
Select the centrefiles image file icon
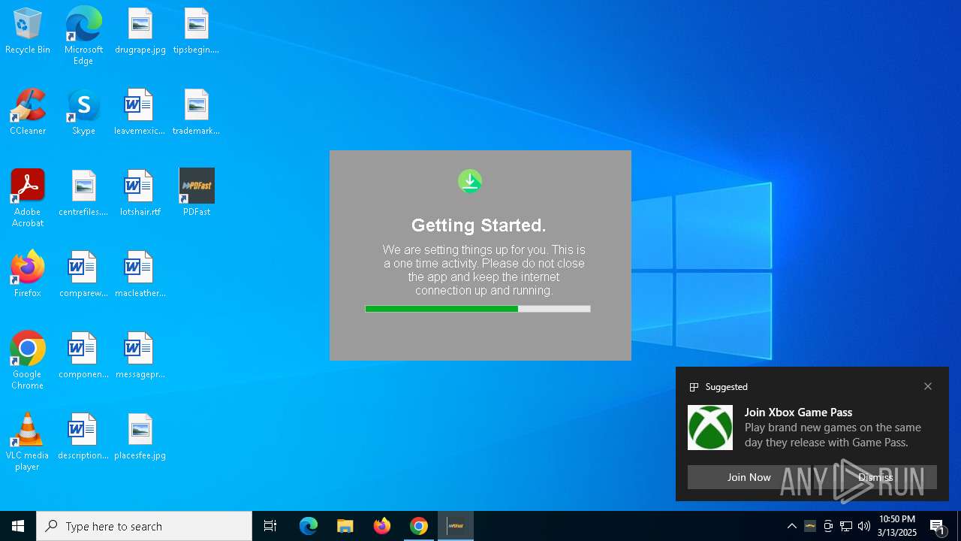tap(83, 194)
